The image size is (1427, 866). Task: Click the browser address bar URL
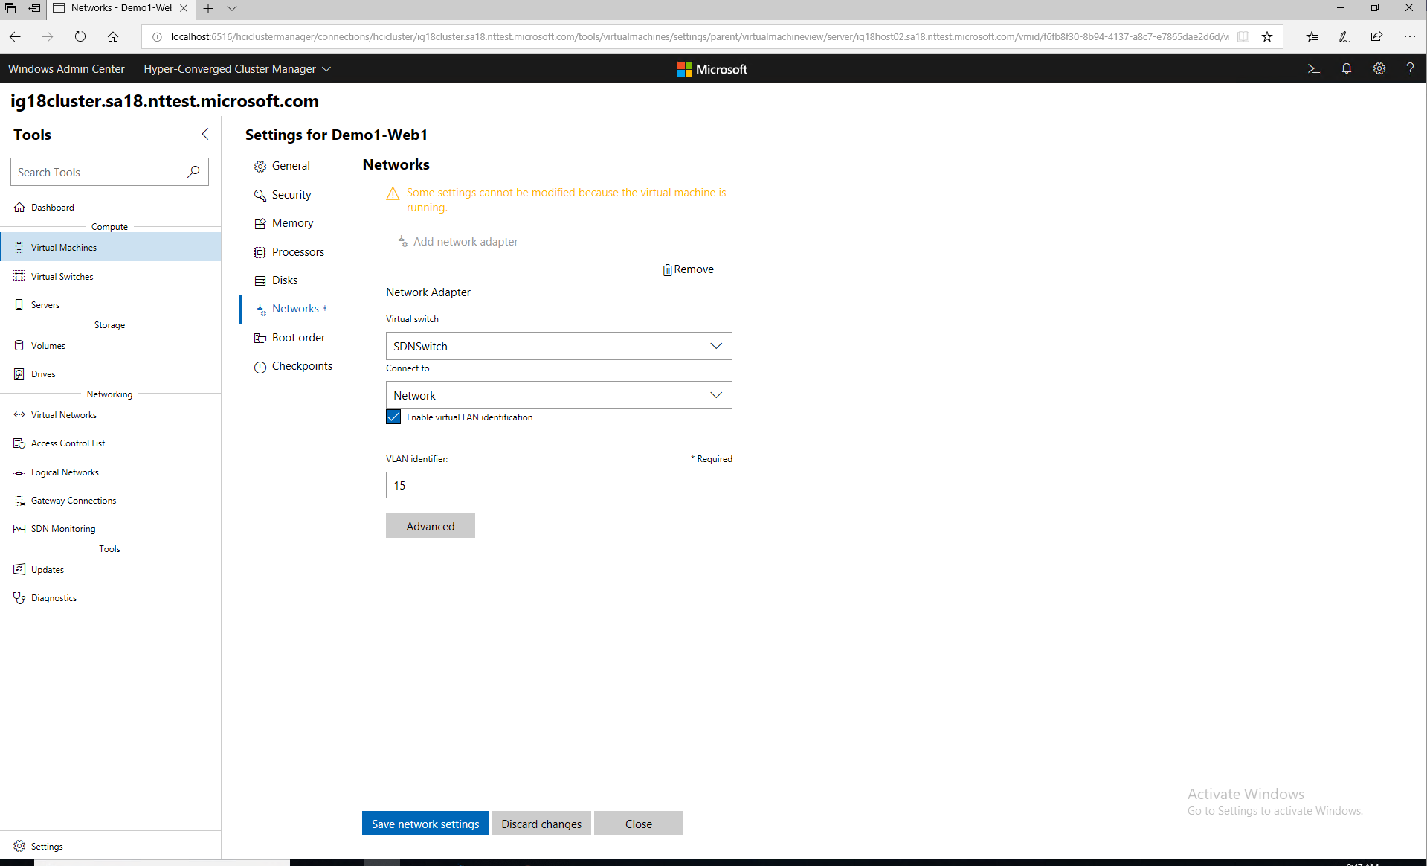pyautogui.click(x=699, y=36)
